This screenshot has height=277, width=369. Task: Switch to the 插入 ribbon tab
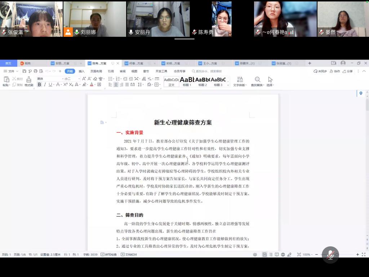tap(81, 71)
